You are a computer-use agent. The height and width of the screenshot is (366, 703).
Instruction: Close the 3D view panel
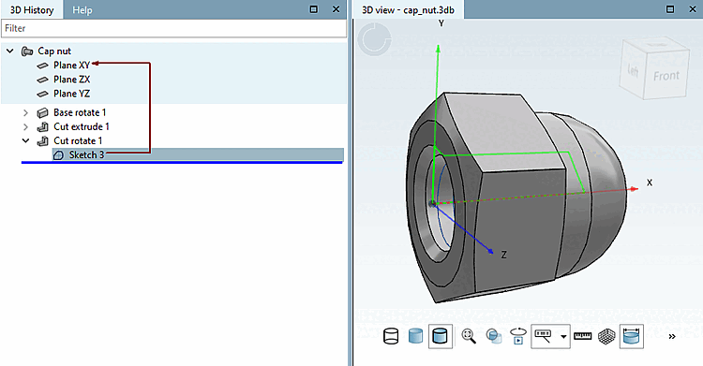(x=693, y=9)
